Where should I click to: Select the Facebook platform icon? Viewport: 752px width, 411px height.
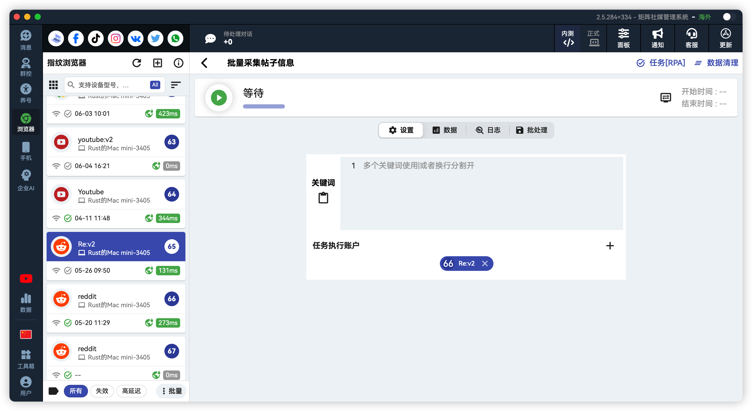click(x=76, y=38)
